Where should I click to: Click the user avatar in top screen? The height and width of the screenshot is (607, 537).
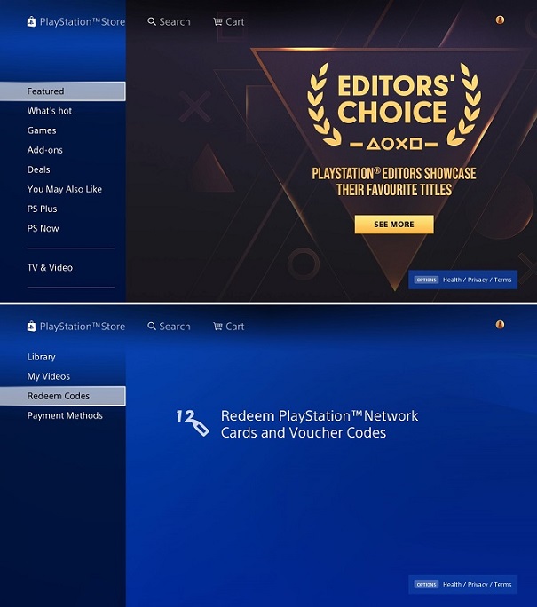point(500,20)
